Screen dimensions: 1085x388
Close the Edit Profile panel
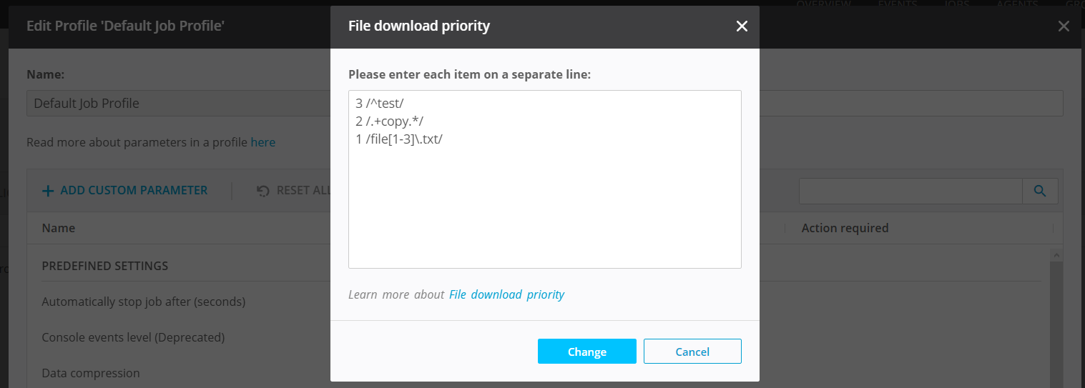coord(1064,26)
